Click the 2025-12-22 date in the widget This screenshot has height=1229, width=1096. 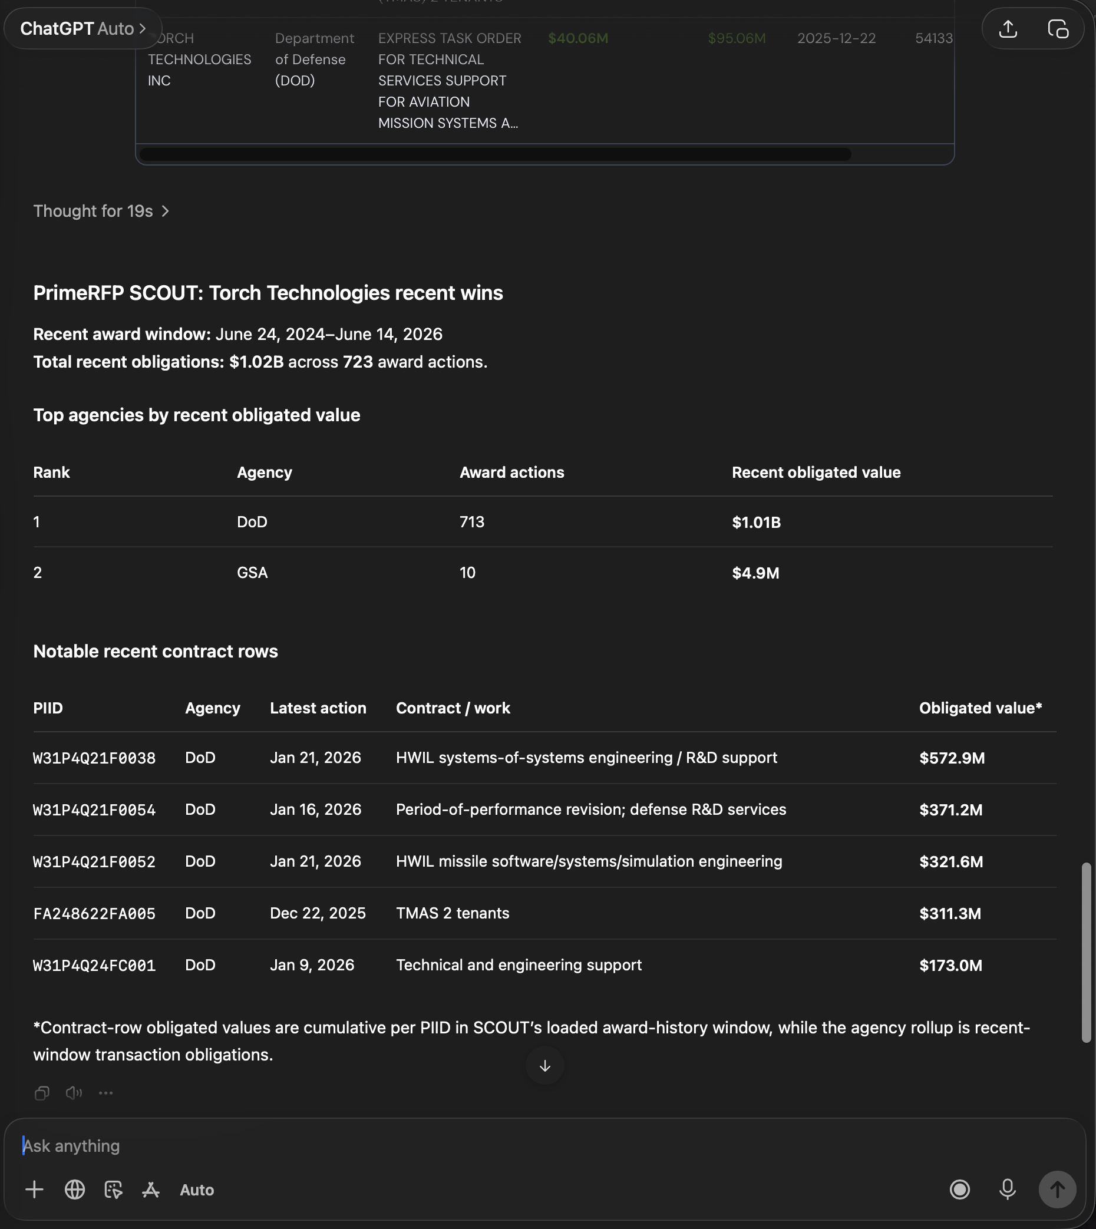pyautogui.click(x=837, y=38)
